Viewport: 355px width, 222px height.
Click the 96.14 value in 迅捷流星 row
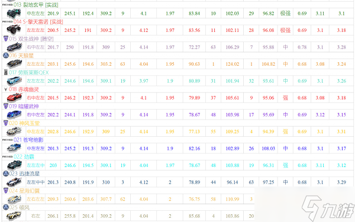(x=233, y=182)
